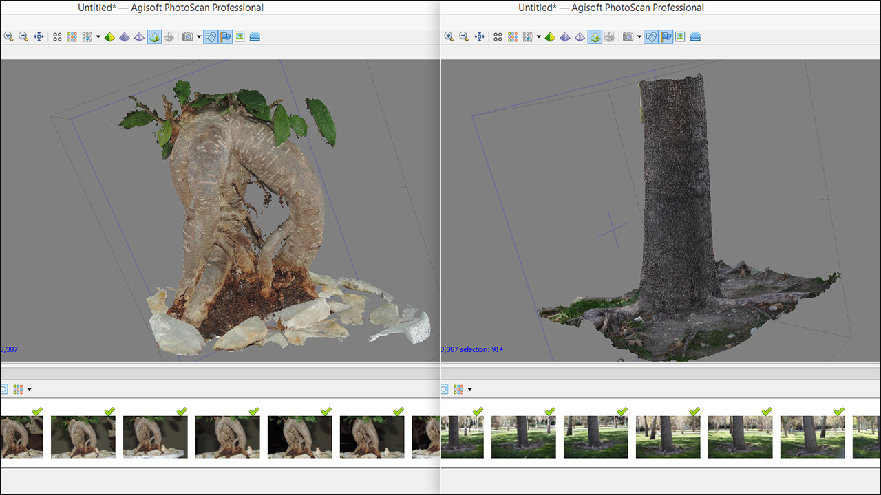The image size is (881, 495).
Task: Reset the view in the tree trunk window
Action: (479, 37)
